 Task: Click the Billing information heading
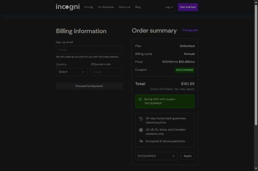click(81, 31)
